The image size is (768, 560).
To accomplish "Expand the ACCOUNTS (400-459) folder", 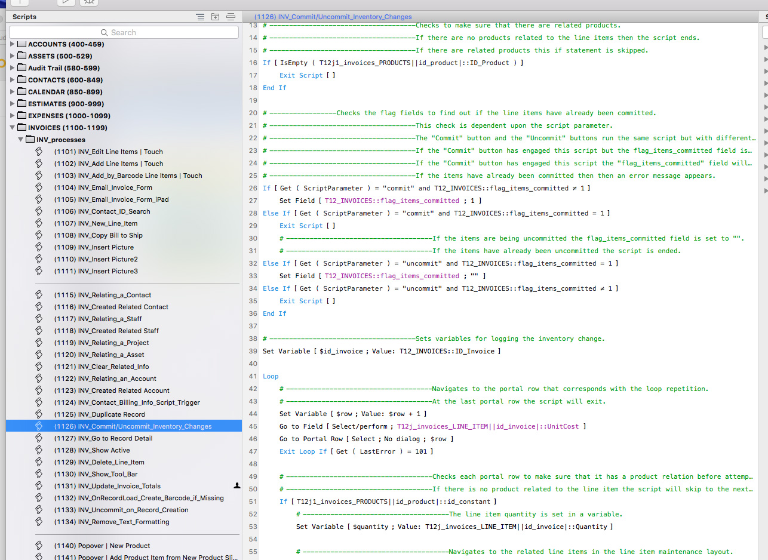I will (13, 44).
